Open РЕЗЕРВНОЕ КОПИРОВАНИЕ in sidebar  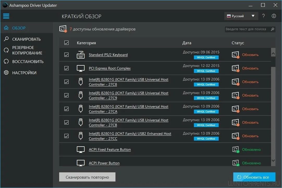coord(27,50)
